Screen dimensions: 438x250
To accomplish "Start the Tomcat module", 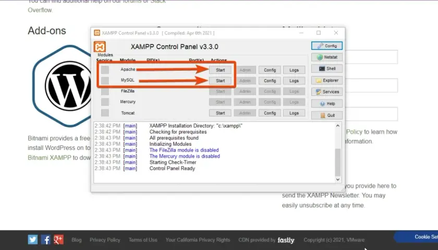I will [220, 113].
